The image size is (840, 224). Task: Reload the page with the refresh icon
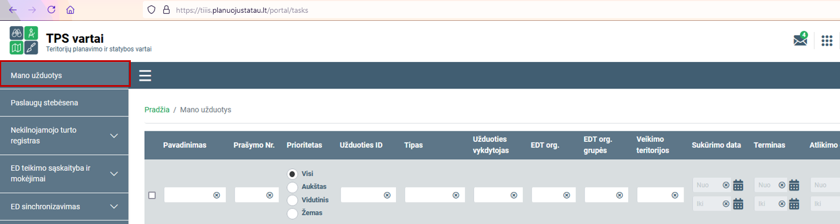click(x=51, y=10)
